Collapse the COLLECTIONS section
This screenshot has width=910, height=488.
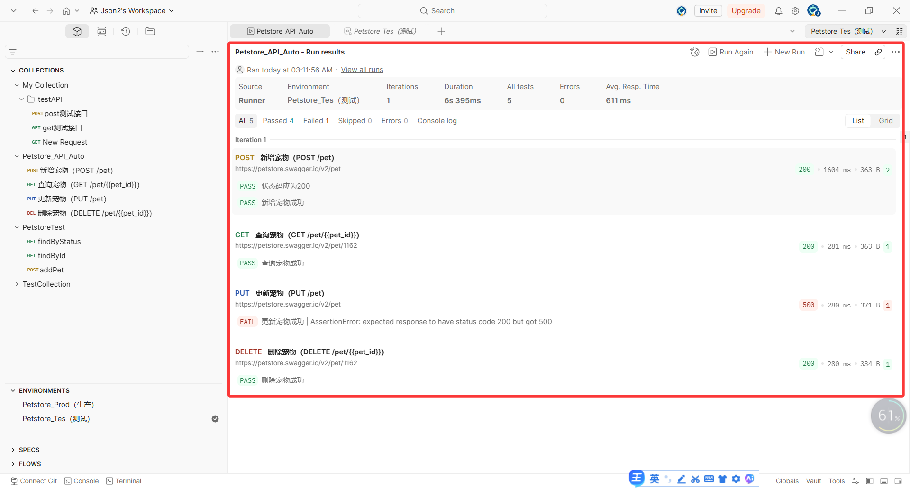[13, 71]
